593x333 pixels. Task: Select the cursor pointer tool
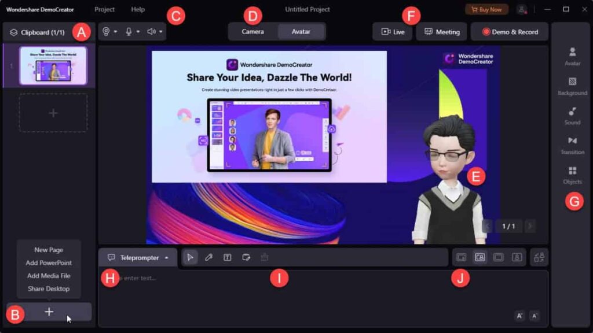(x=190, y=257)
